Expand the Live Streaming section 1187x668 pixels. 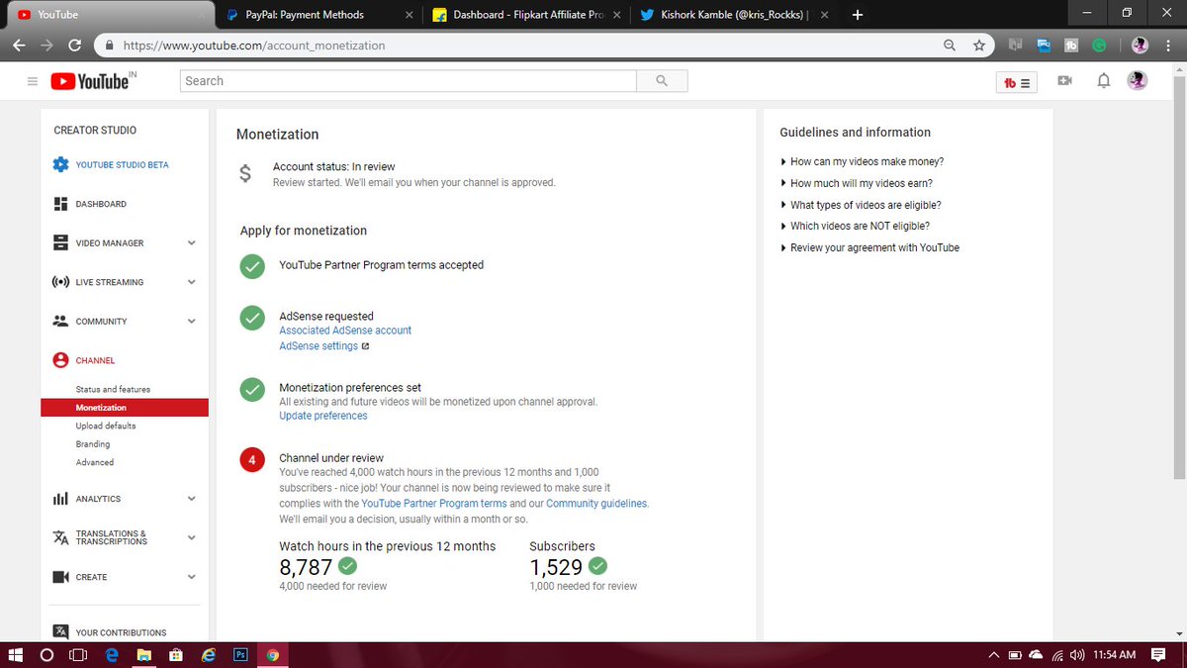tap(191, 282)
